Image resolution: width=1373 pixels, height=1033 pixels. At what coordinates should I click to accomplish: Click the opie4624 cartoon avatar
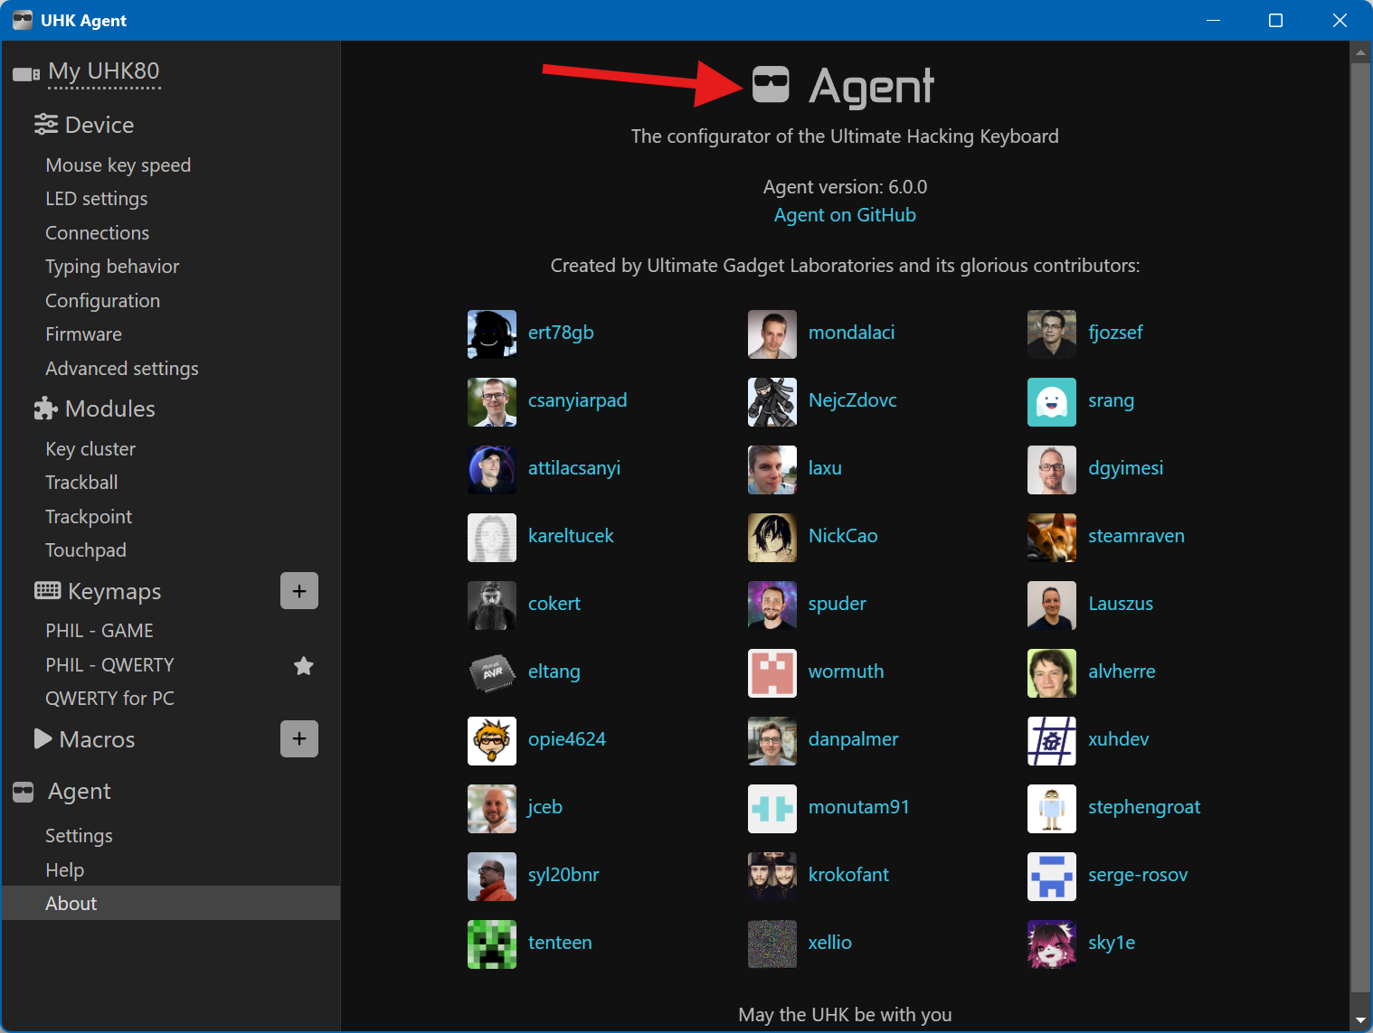(492, 741)
